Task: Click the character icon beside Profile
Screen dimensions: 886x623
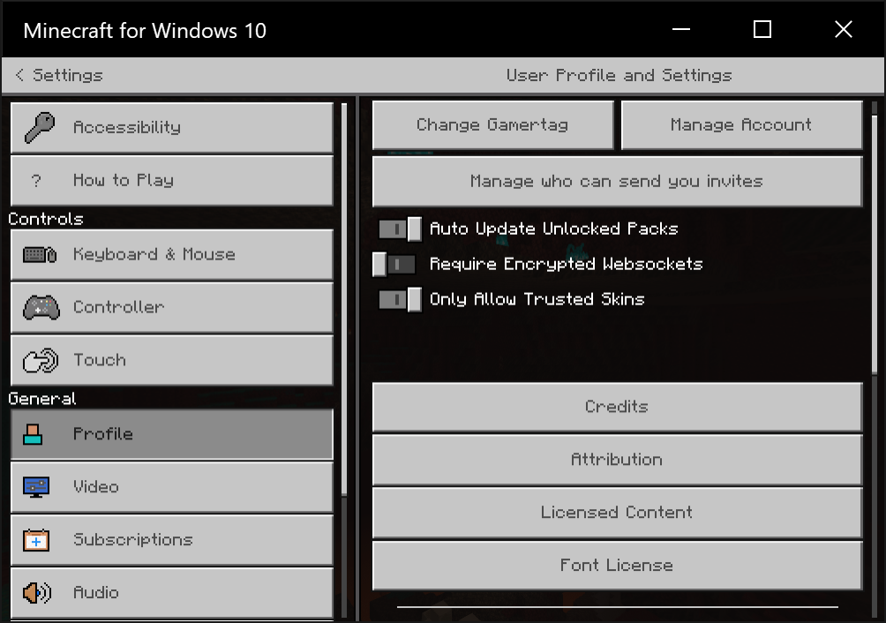Action: pos(33,434)
